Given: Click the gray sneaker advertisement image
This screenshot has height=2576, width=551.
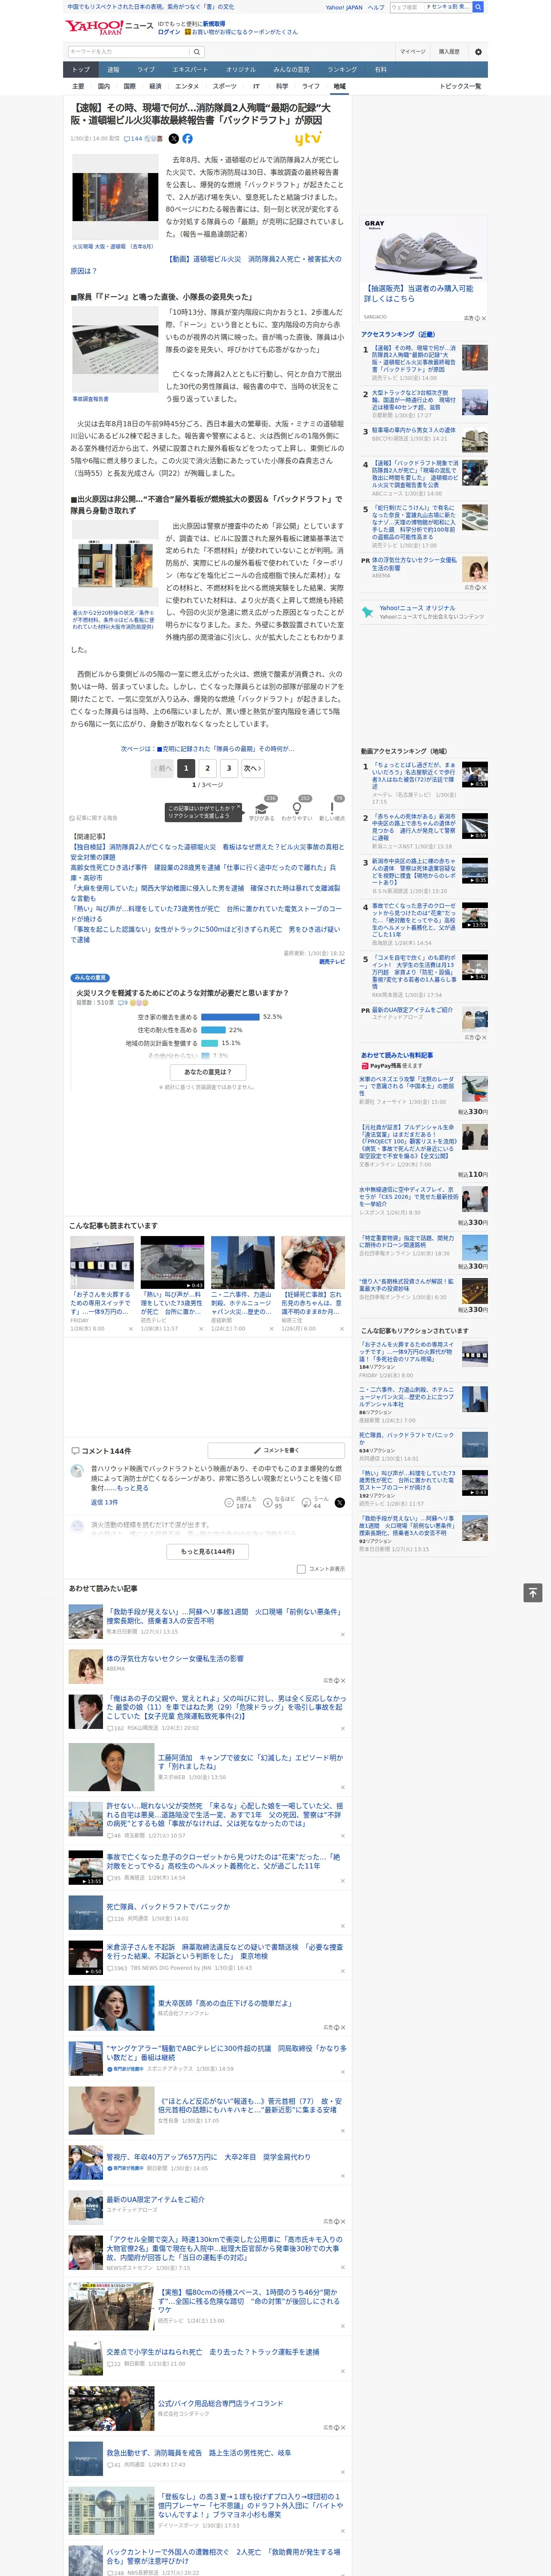Looking at the screenshot, I should (424, 249).
